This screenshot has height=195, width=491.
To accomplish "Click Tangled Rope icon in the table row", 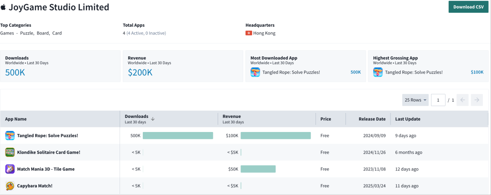I will click(x=10, y=136).
